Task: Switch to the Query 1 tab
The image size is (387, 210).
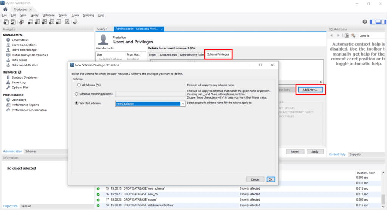Action: (102, 29)
